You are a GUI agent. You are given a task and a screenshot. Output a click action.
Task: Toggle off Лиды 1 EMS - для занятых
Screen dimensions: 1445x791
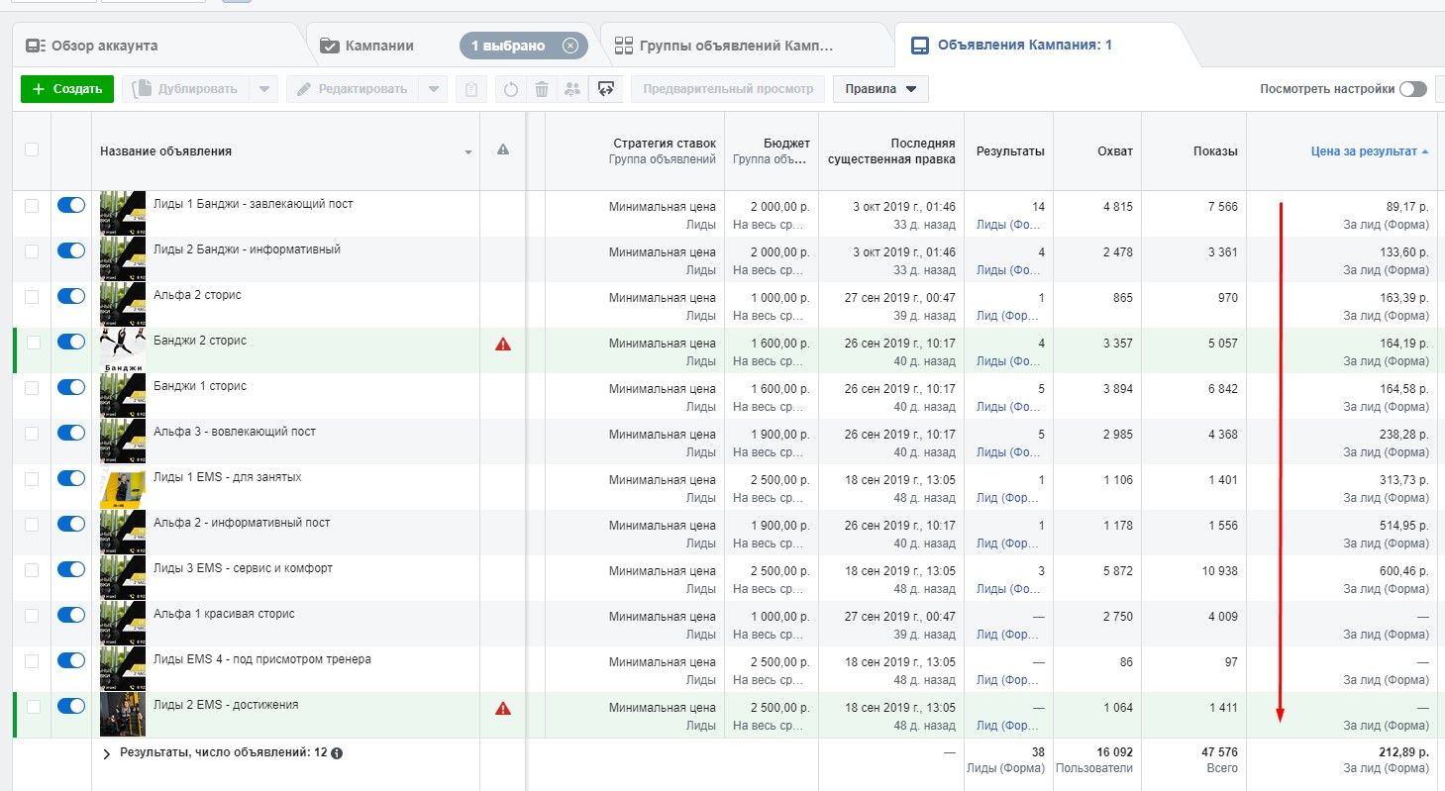[71, 479]
